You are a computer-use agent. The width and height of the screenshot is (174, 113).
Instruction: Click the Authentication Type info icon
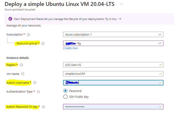38,91
